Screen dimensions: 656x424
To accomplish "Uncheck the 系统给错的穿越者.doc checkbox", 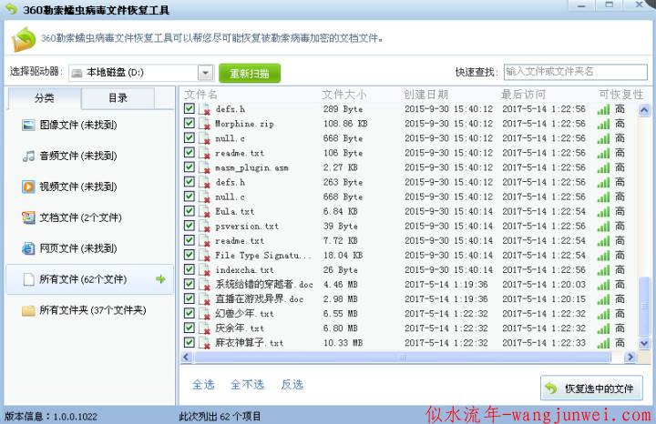I will coord(190,284).
